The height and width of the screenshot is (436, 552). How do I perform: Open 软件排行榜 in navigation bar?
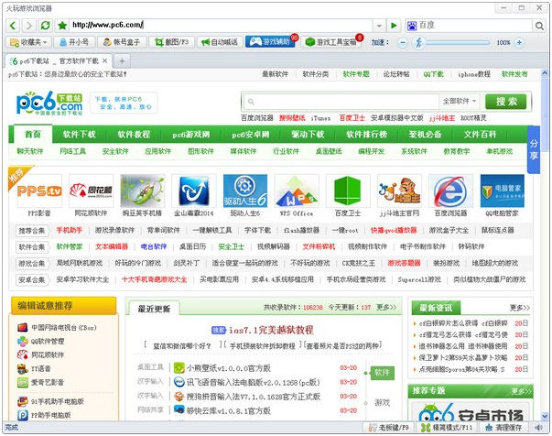(366, 134)
